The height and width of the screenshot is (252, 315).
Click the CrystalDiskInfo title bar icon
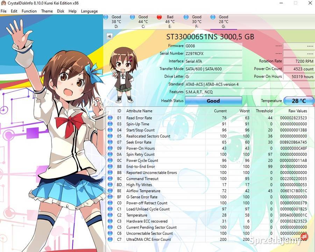click(3, 3)
